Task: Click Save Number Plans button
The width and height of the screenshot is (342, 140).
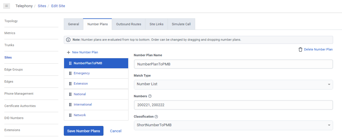Action: [84, 131]
